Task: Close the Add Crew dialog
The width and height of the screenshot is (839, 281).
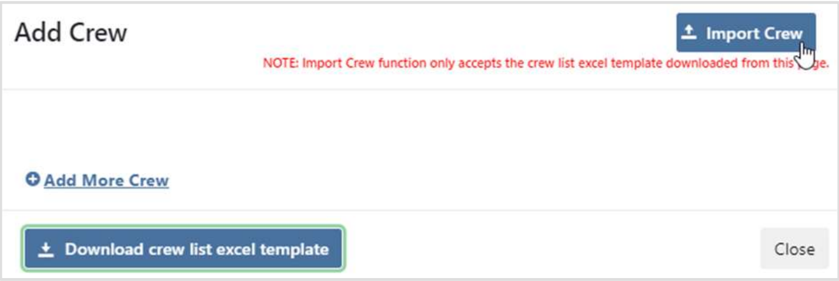Action: pyautogui.click(x=794, y=249)
